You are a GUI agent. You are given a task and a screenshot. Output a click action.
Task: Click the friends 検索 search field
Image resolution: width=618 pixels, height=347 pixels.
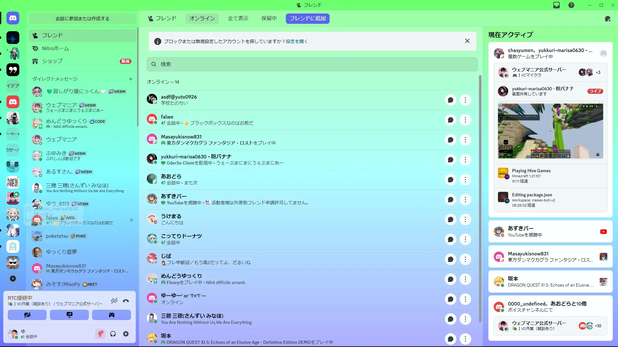tap(312, 64)
